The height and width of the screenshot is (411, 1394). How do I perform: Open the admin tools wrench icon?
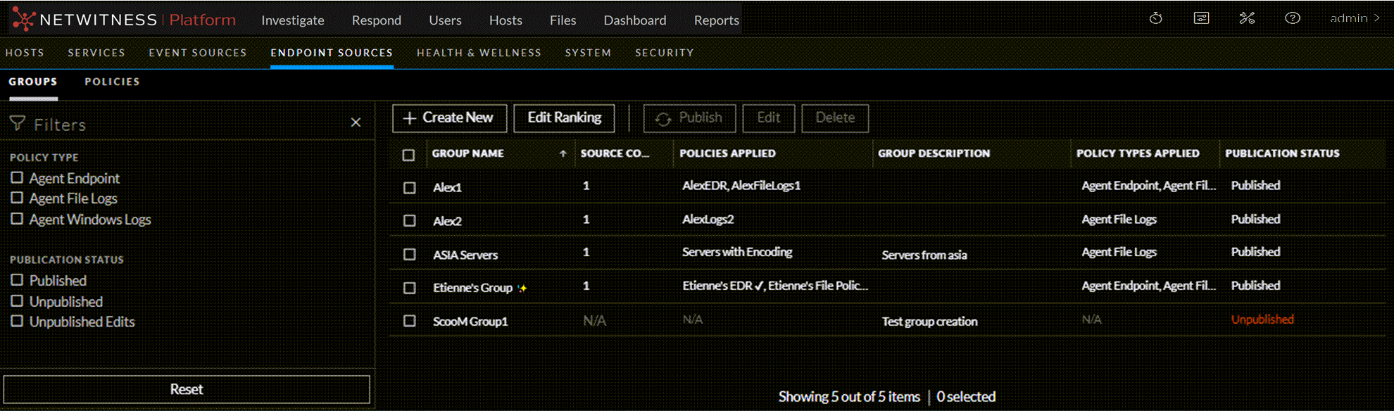click(x=1247, y=18)
